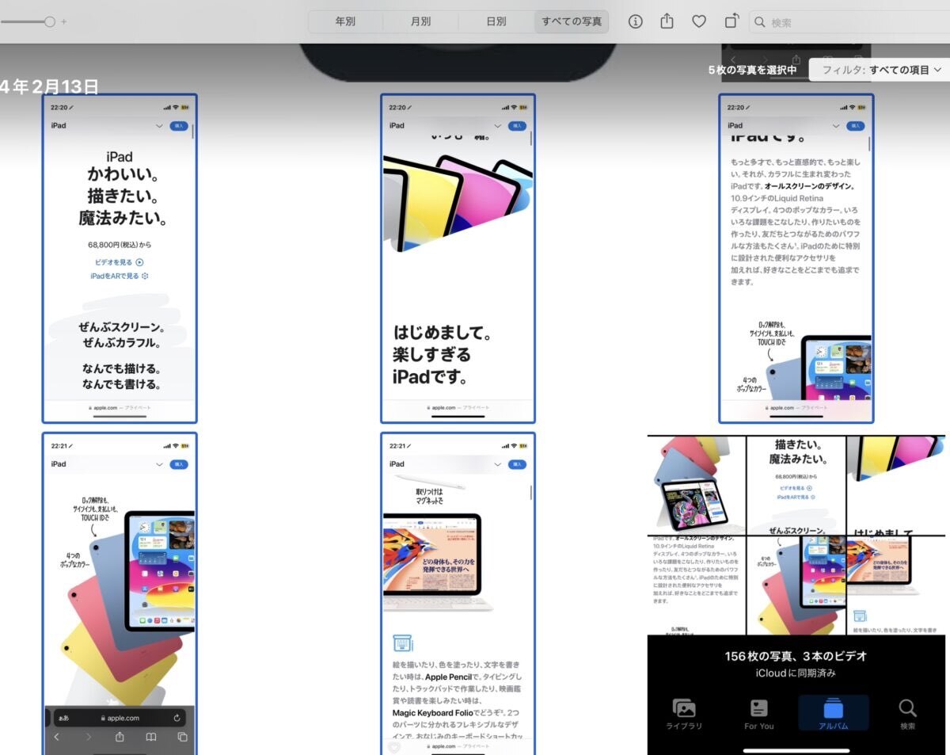
Task: Tap ライブラリ tab in iPhone screenshot
Action: [683, 713]
